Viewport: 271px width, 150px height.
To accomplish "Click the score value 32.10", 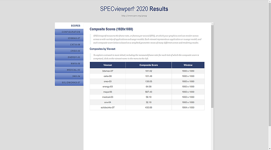I will (149, 102).
